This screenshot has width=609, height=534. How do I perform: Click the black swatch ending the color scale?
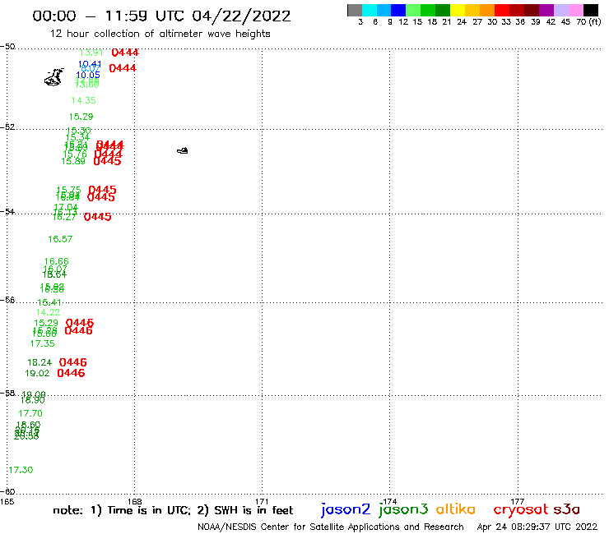(591, 10)
